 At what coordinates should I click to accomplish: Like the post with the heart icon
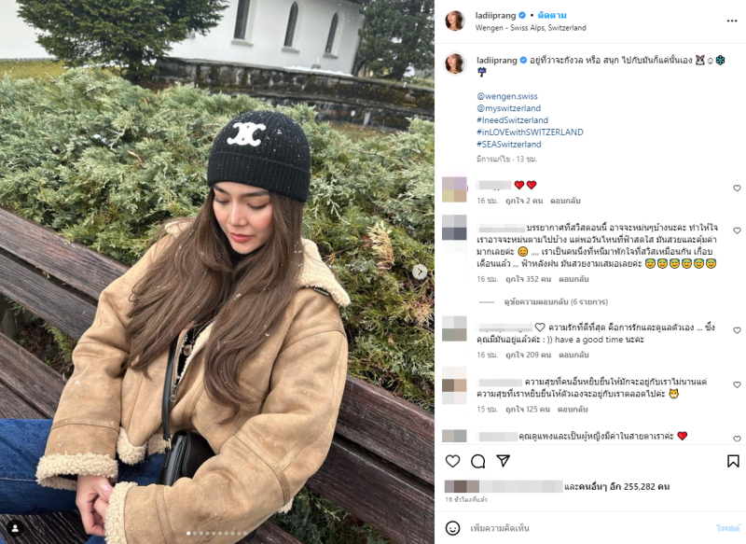click(452, 461)
